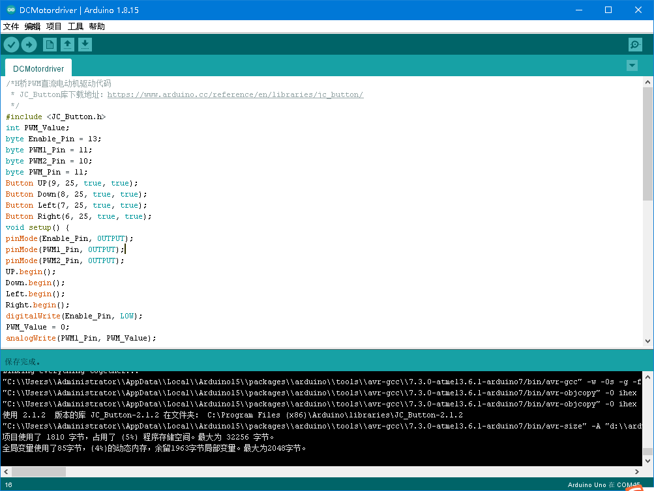
Task: Click 'pinMode(Enable_Pin, OUTPUT);' line
Action: click(70, 238)
